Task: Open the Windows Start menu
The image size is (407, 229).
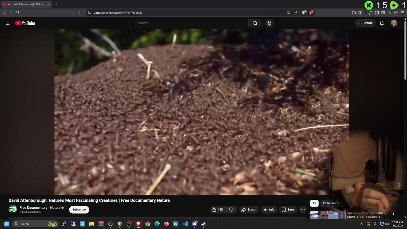Action: coord(7,224)
